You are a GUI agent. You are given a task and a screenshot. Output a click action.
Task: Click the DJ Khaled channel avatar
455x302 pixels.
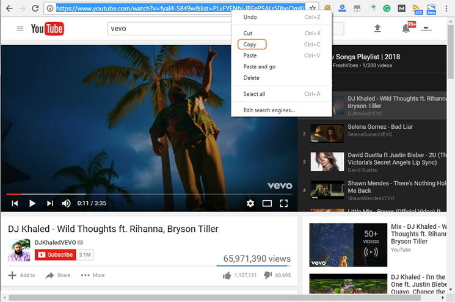[x=19, y=250]
